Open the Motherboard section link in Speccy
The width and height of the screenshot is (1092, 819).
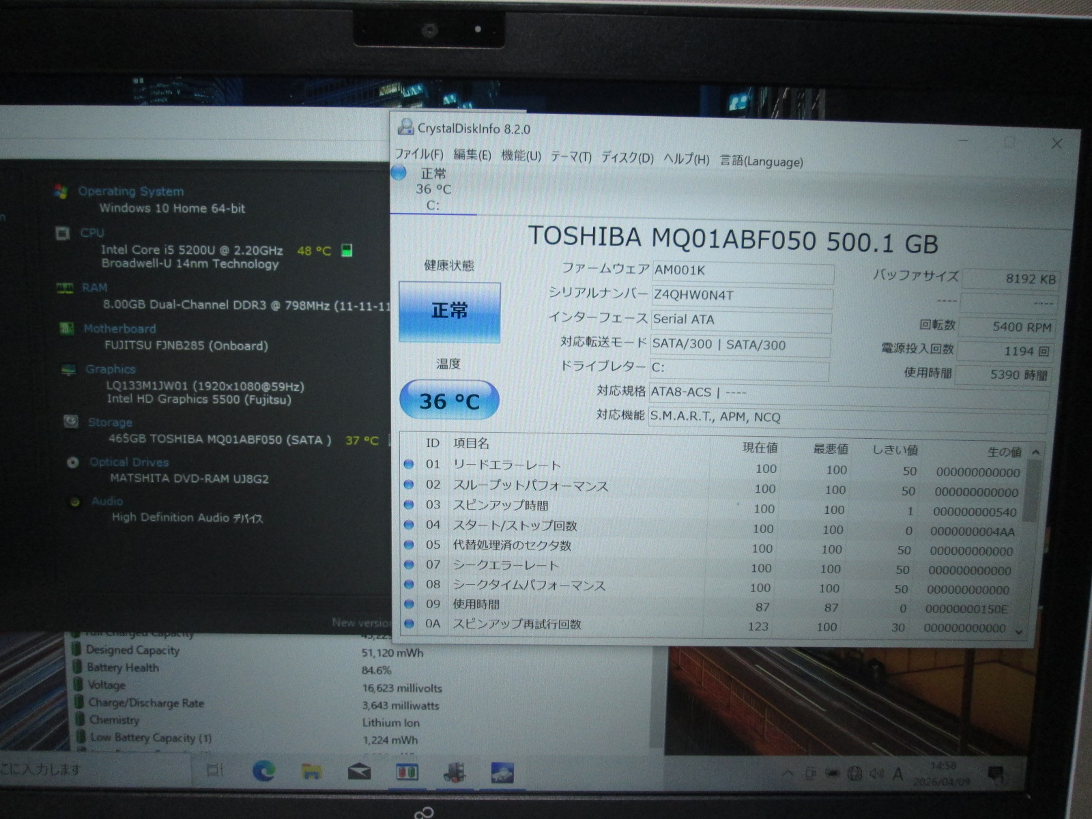click(119, 329)
